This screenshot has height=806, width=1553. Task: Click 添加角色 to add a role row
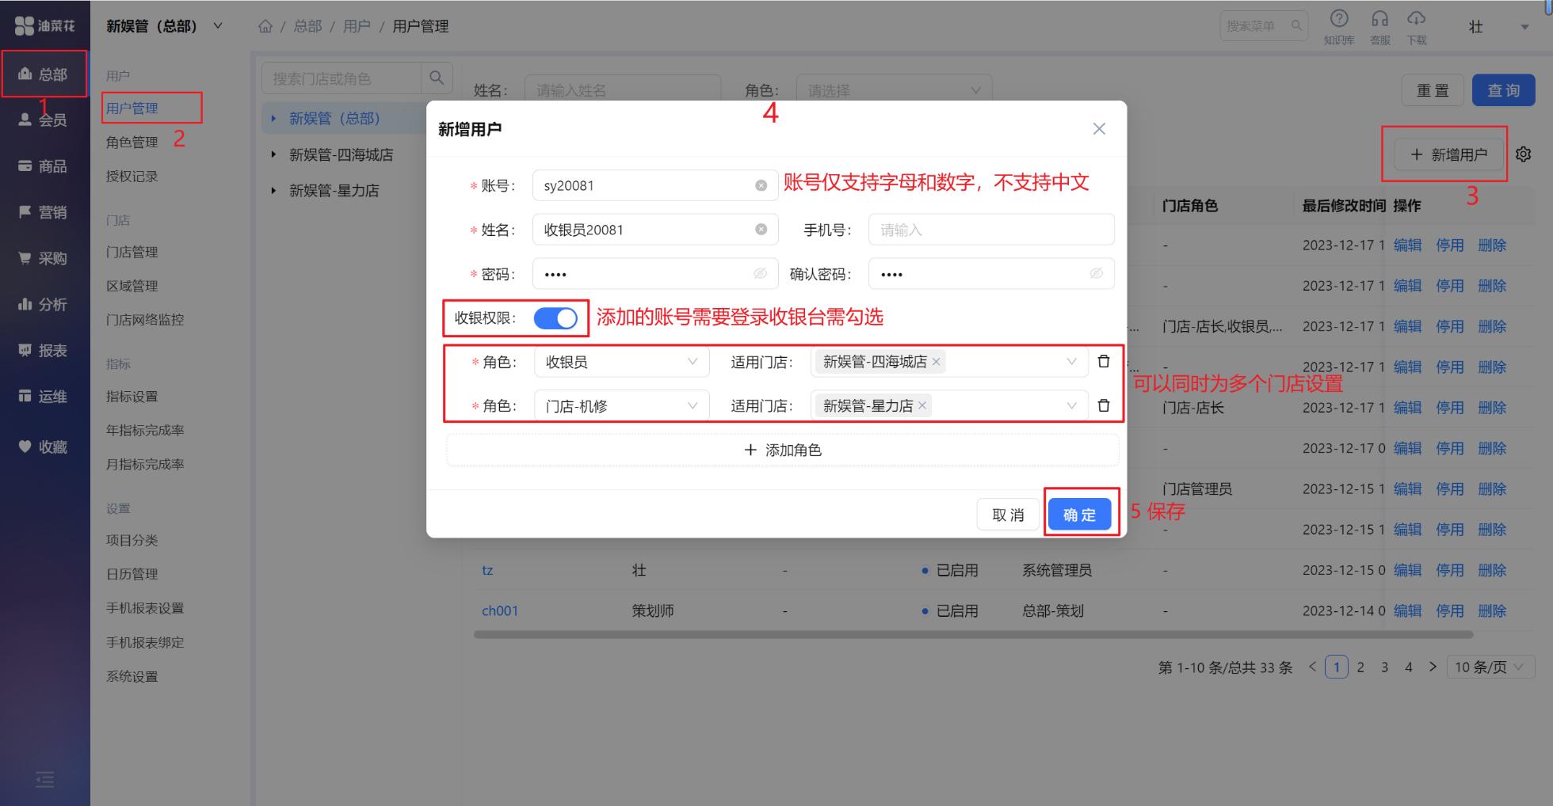[x=783, y=450]
